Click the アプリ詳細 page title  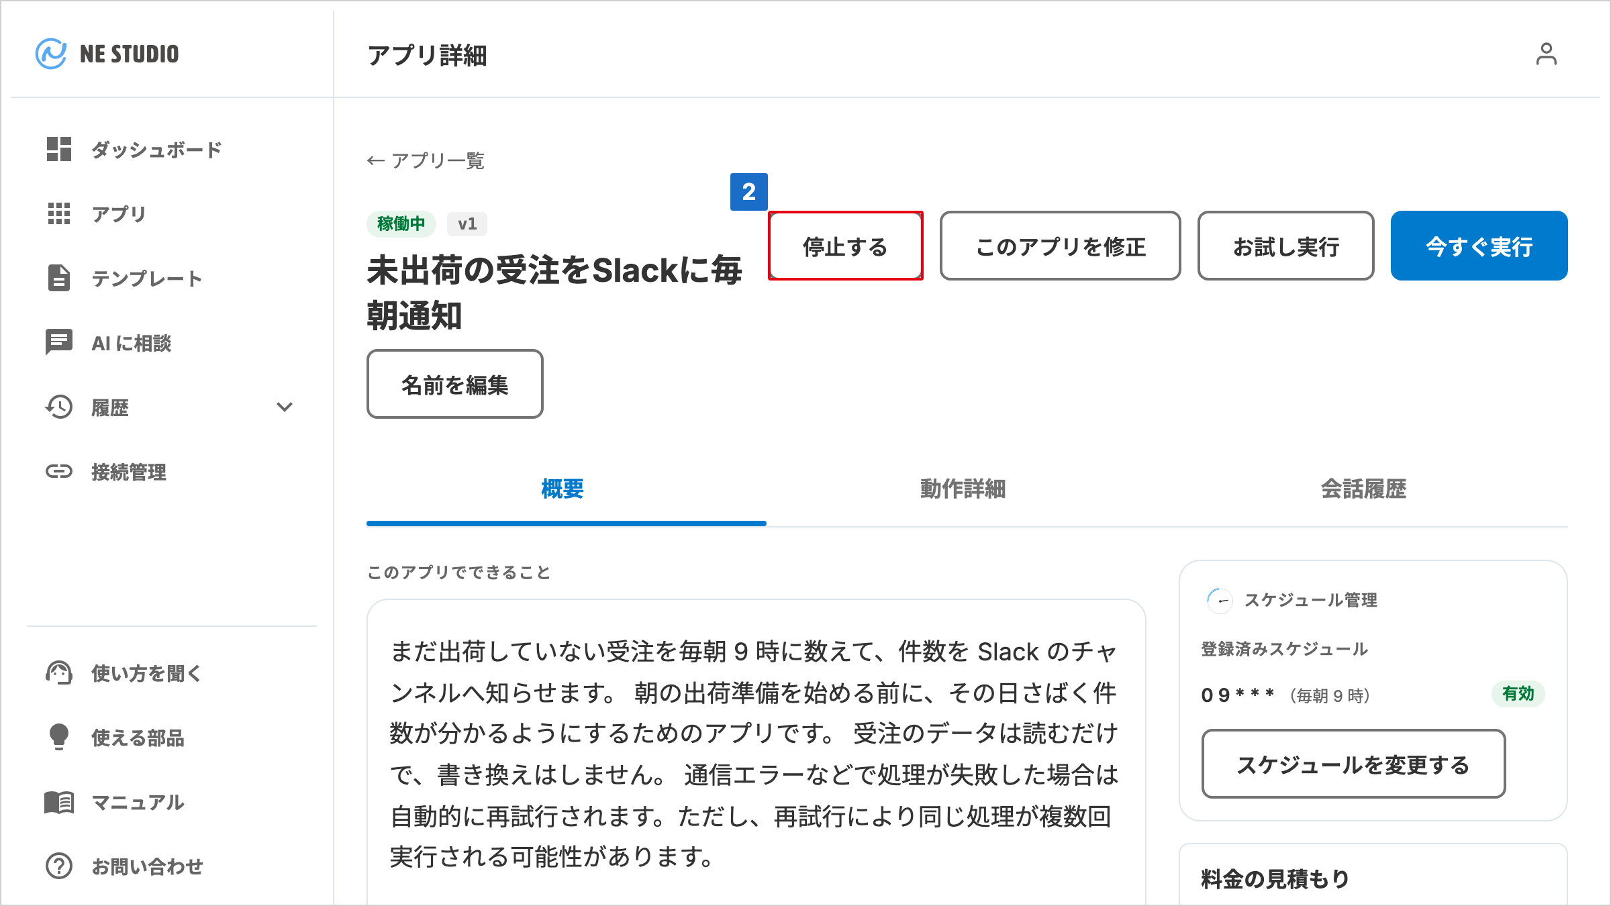[x=427, y=55]
